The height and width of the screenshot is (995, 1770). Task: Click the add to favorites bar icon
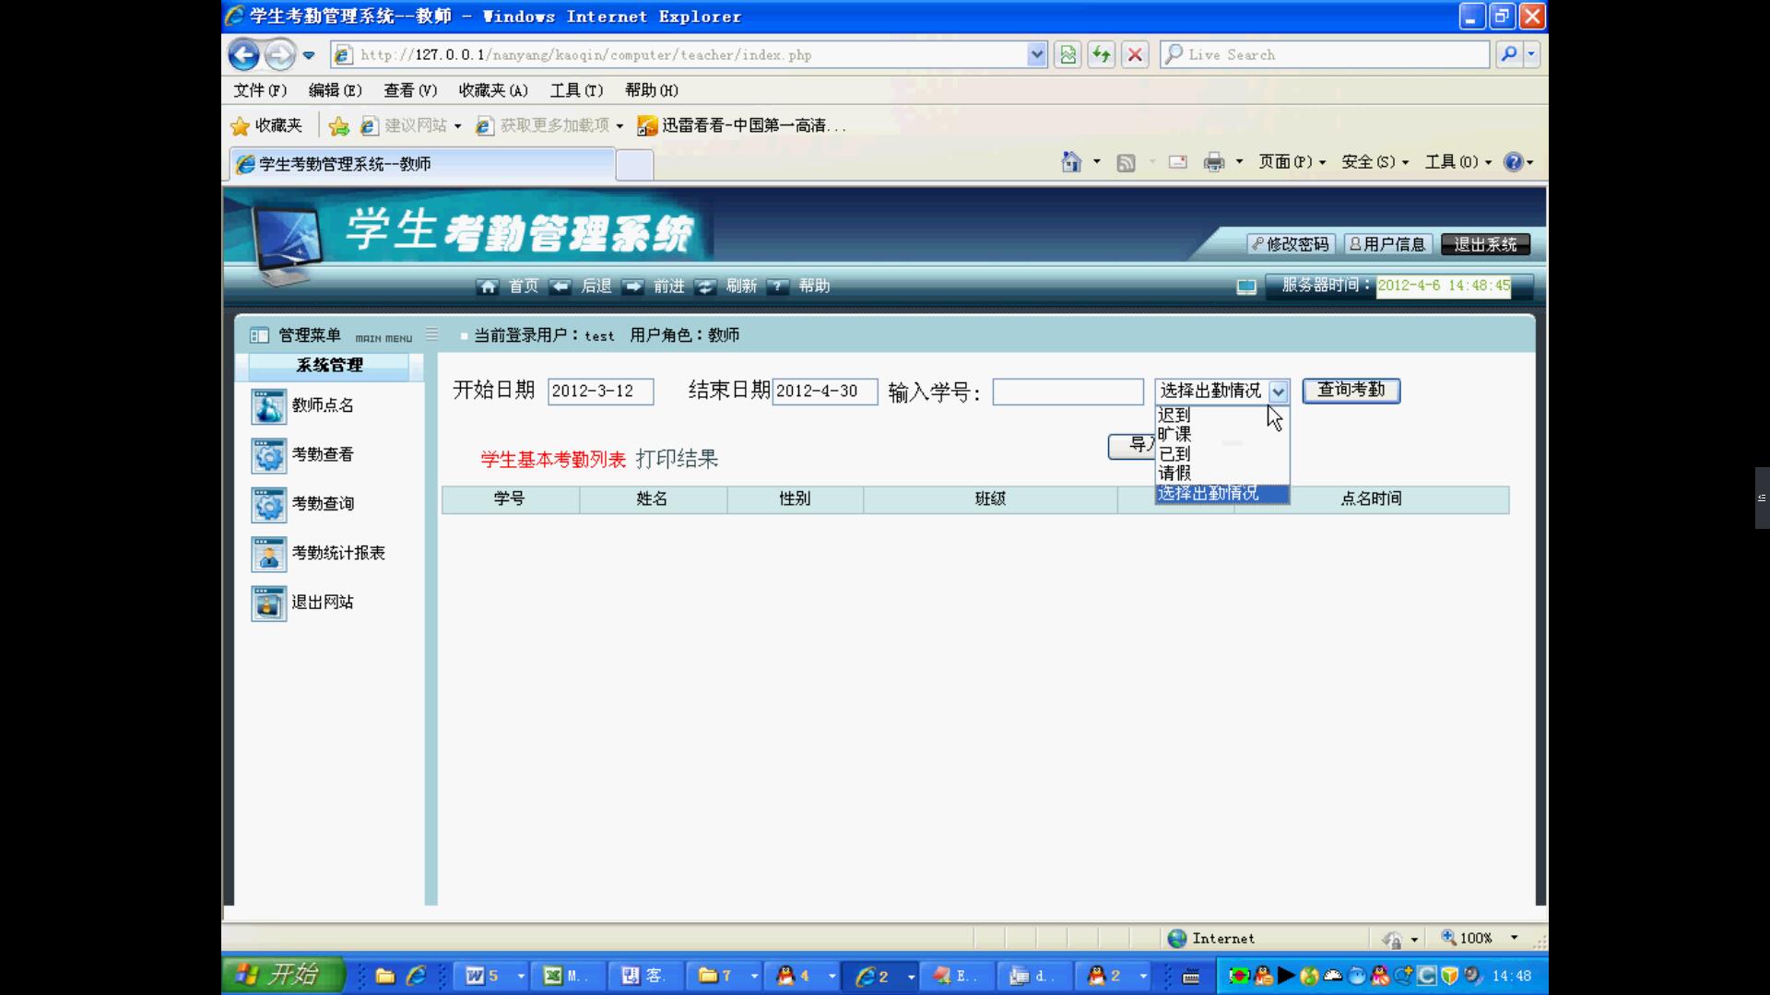pyautogui.click(x=339, y=126)
